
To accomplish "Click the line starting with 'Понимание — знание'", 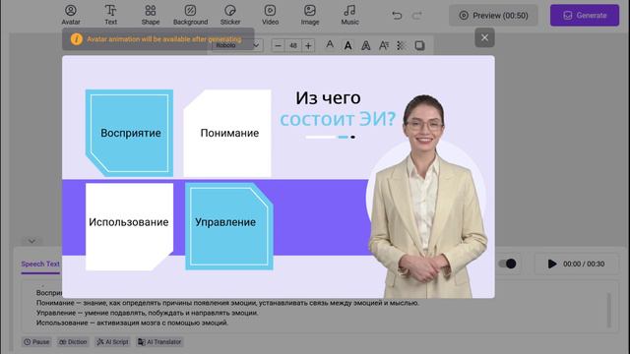I will pyautogui.click(x=227, y=303).
